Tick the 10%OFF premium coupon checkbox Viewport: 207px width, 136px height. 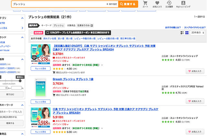pyautogui.click(x=48, y=32)
